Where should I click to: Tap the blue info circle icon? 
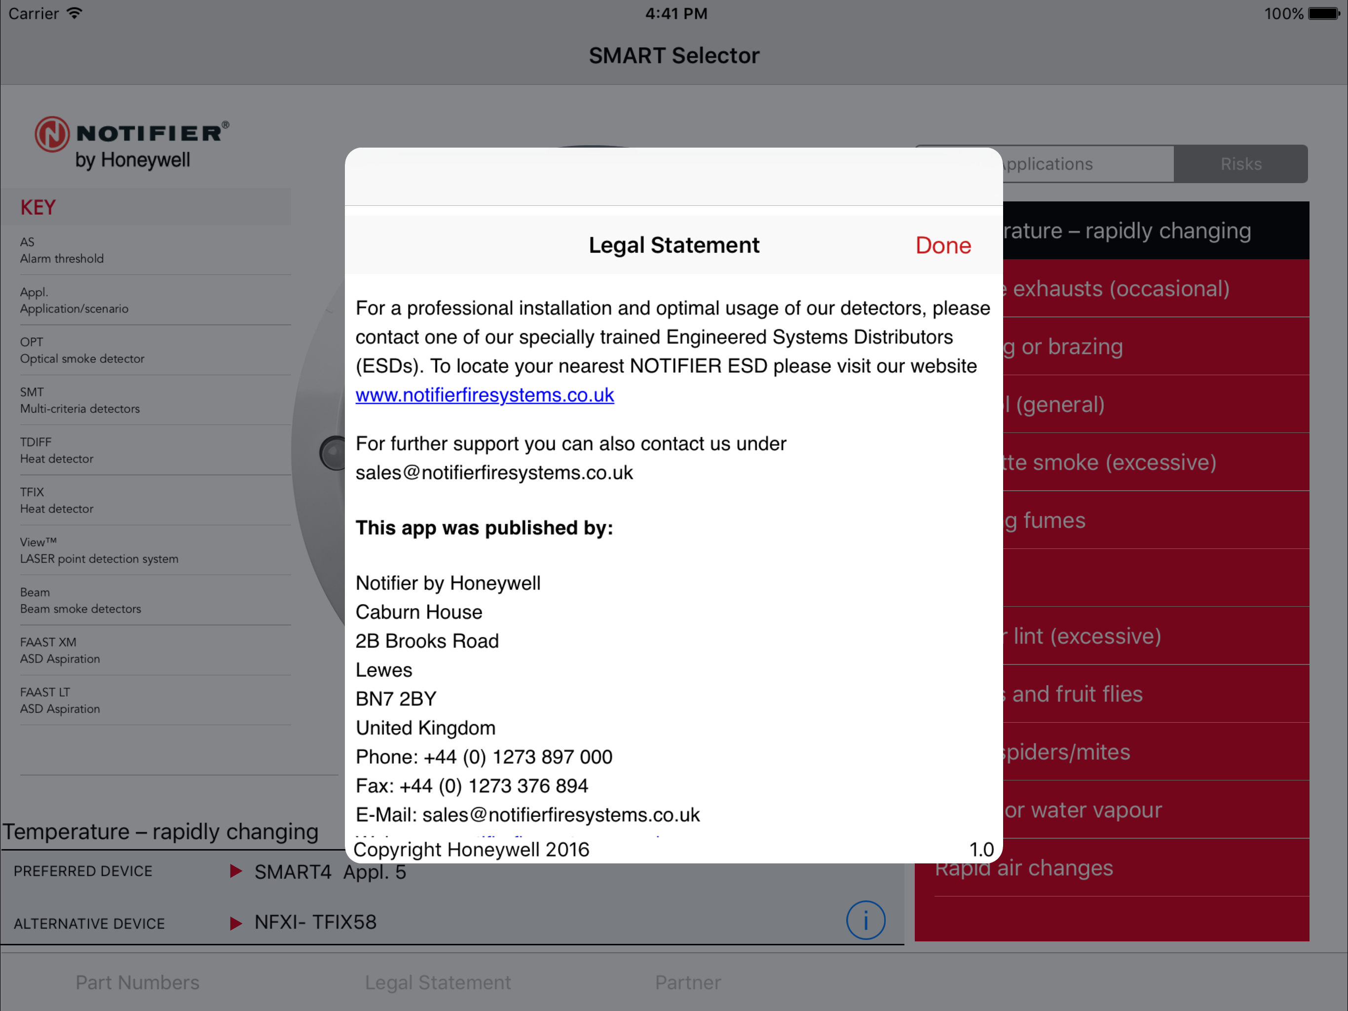pos(865,920)
